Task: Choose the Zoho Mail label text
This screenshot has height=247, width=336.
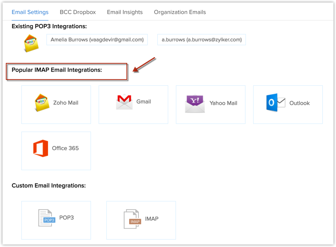Action: pyautogui.click(x=66, y=103)
